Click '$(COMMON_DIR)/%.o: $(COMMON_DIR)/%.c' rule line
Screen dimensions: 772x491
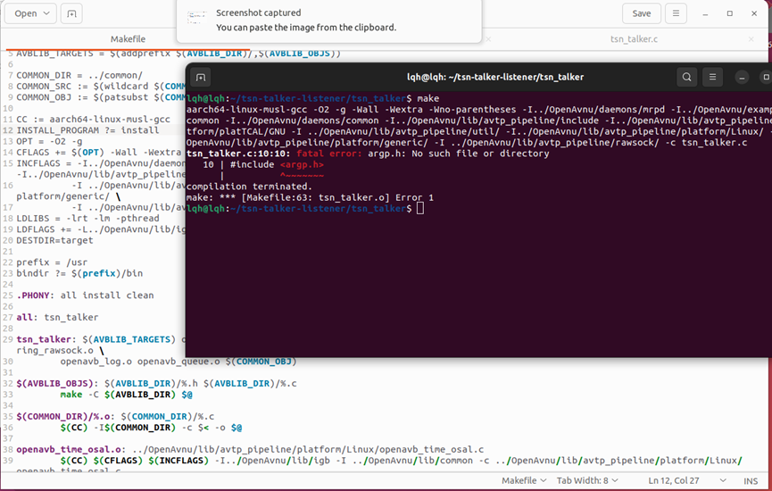coord(115,417)
